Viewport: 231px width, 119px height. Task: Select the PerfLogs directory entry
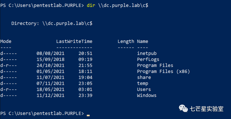click(148, 60)
